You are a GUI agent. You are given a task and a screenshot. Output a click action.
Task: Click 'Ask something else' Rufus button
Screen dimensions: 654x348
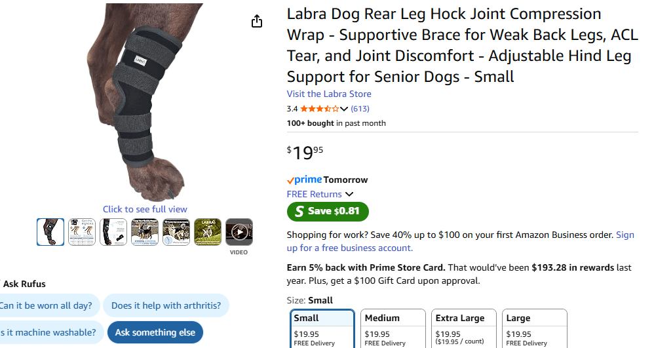click(x=155, y=332)
